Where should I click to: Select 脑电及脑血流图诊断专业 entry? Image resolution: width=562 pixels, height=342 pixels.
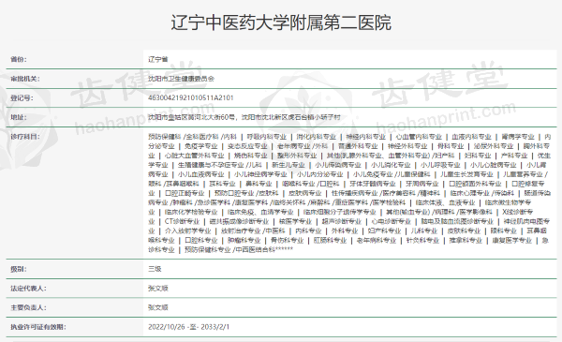[x=457, y=221]
